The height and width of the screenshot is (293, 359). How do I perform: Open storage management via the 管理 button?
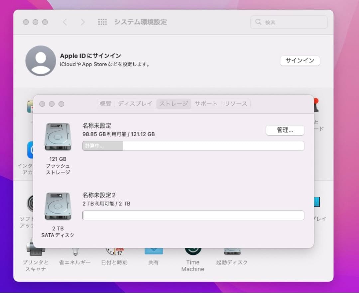tap(285, 130)
